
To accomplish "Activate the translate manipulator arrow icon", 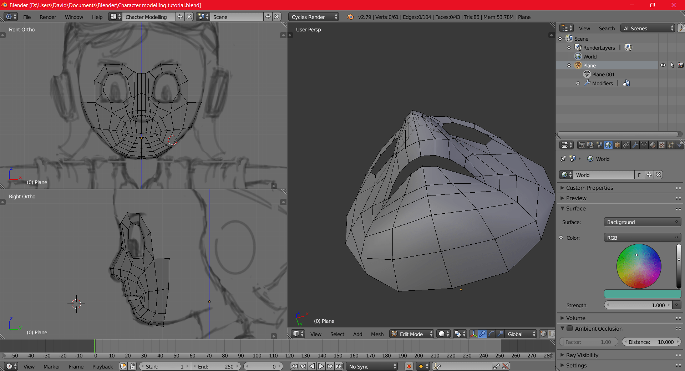I will tap(482, 334).
